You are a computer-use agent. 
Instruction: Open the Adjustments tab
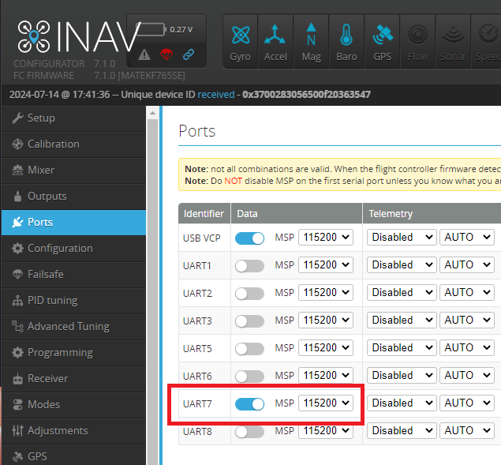pyautogui.click(x=74, y=431)
